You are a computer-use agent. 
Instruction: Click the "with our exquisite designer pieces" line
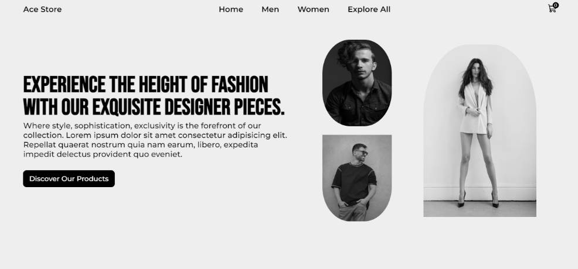point(154,107)
